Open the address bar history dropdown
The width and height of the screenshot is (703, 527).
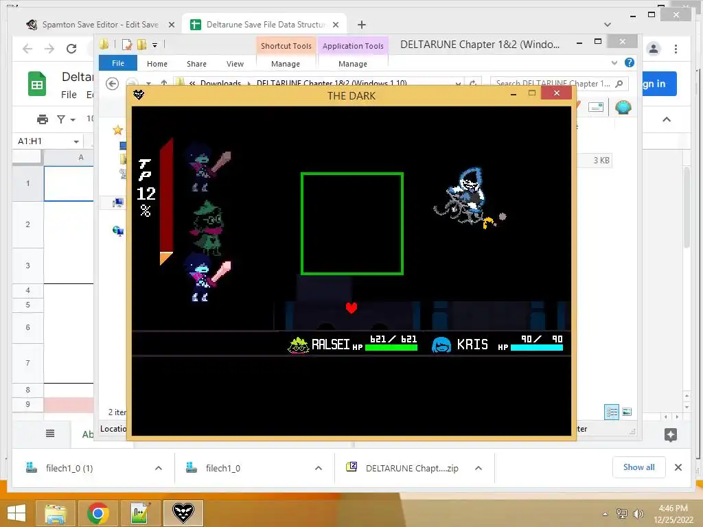[458, 83]
